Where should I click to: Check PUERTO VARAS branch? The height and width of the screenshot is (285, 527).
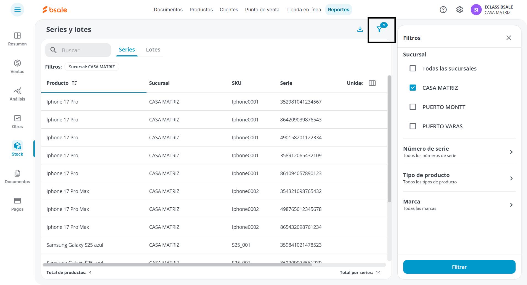click(413, 126)
